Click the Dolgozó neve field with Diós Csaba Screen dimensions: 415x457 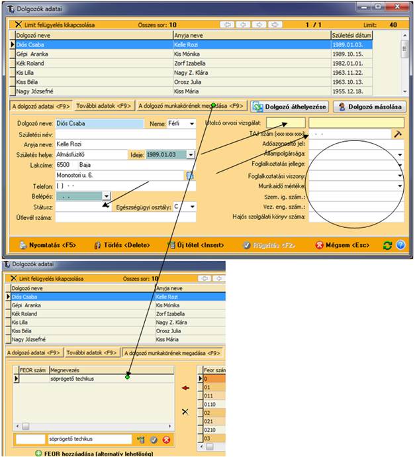99,124
